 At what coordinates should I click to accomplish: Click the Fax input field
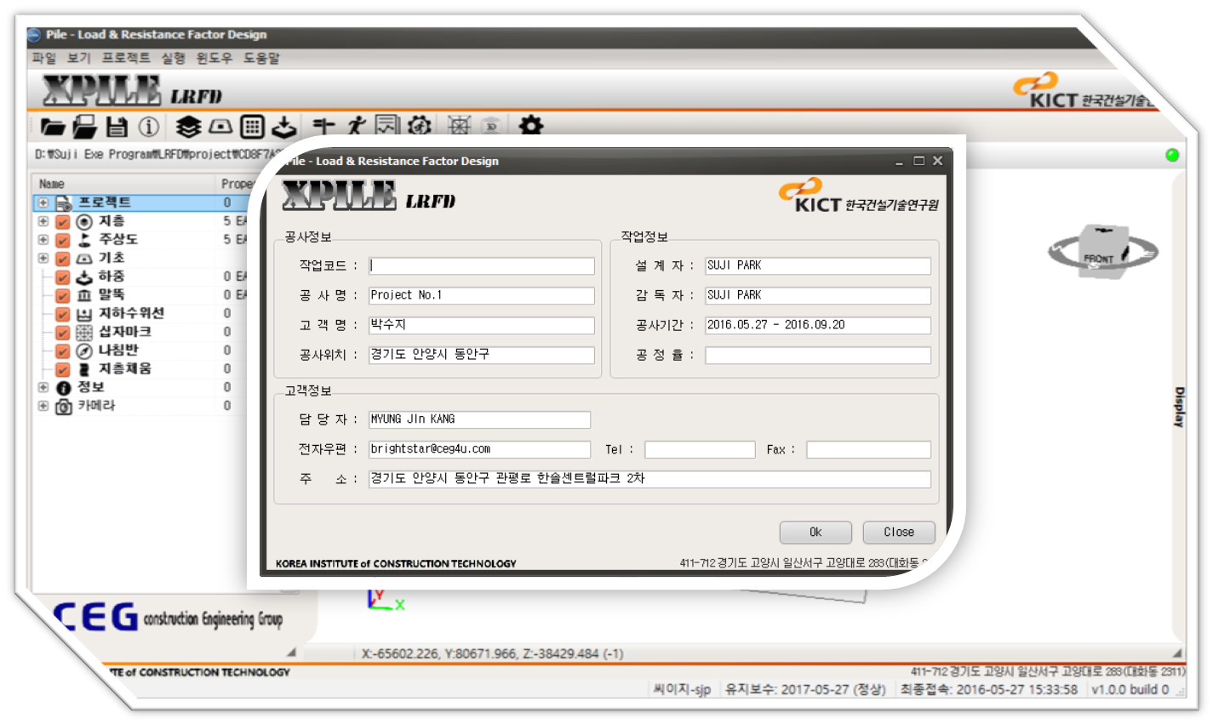pos(869,450)
